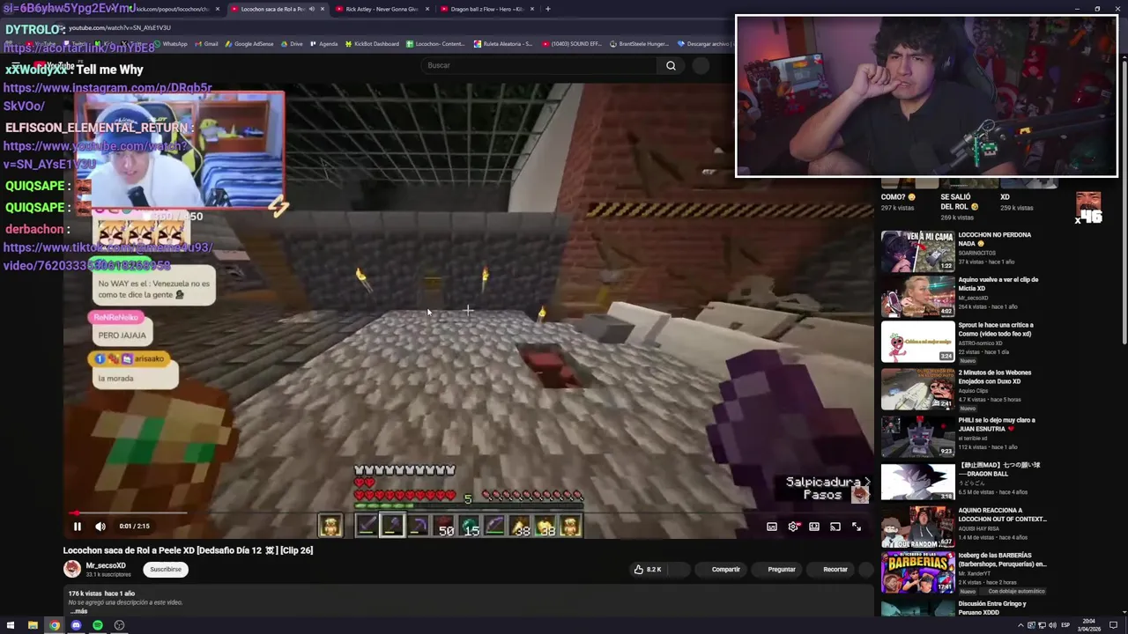
Task: Close the Rick Astley tab
Action: (427, 9)
